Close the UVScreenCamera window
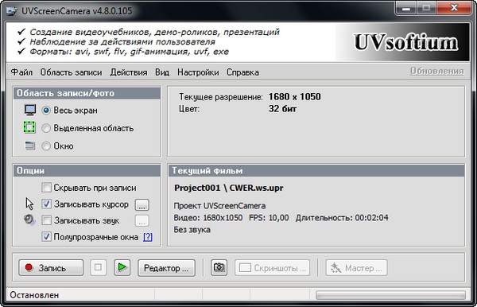 (454, 8)
